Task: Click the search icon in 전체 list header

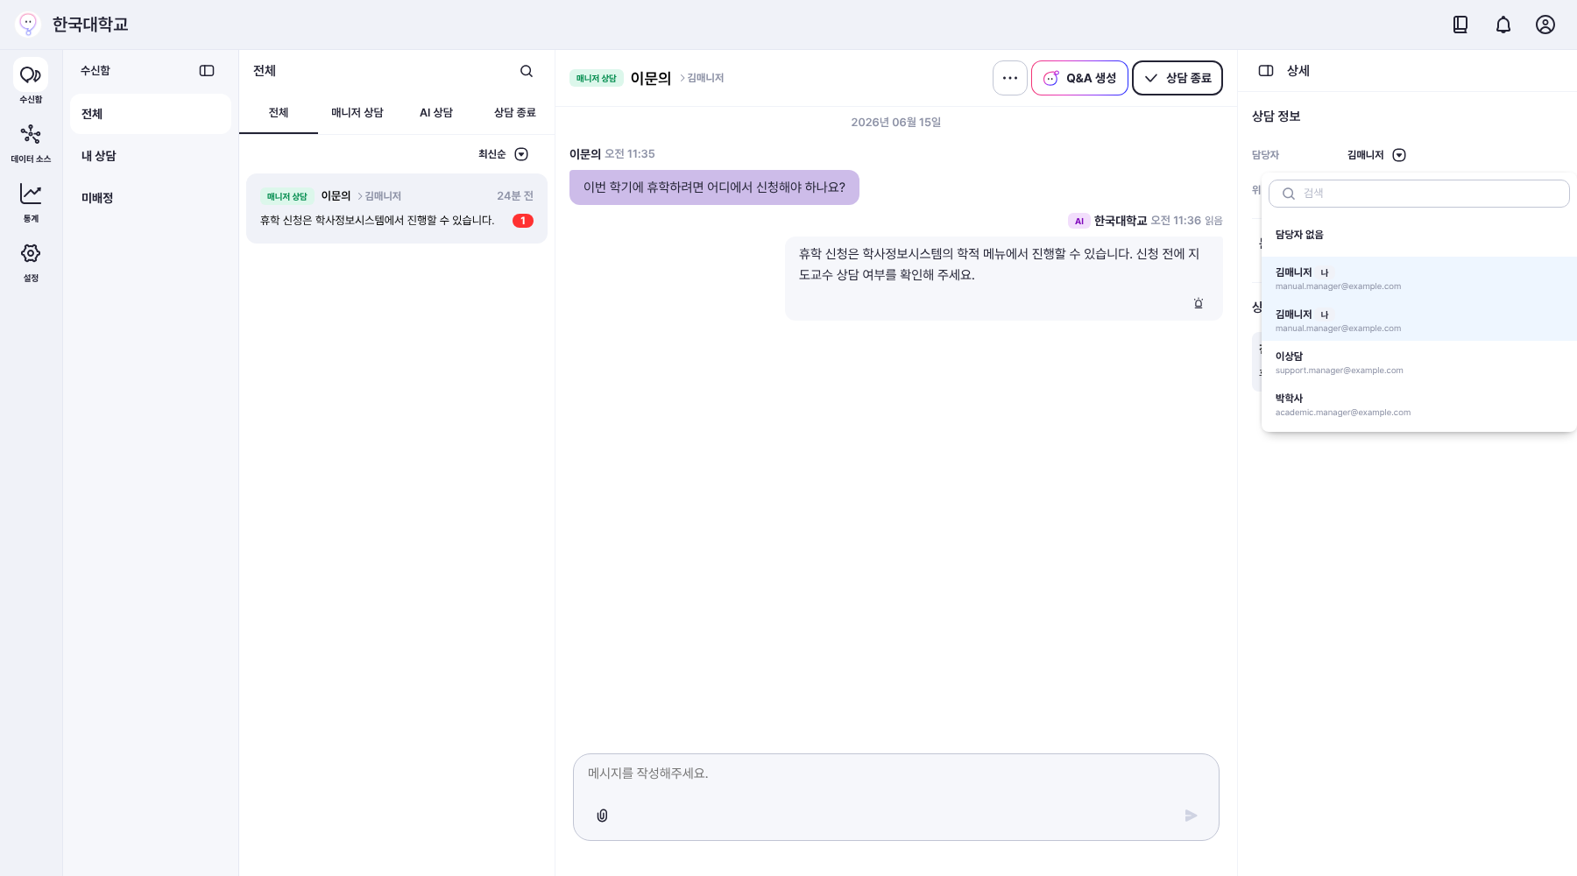Action: coord(527,71)
